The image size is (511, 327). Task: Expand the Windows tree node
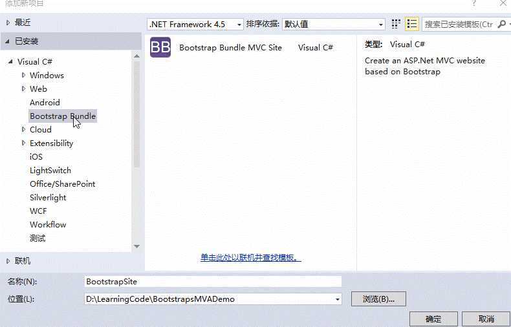click(x=23, y=75)
